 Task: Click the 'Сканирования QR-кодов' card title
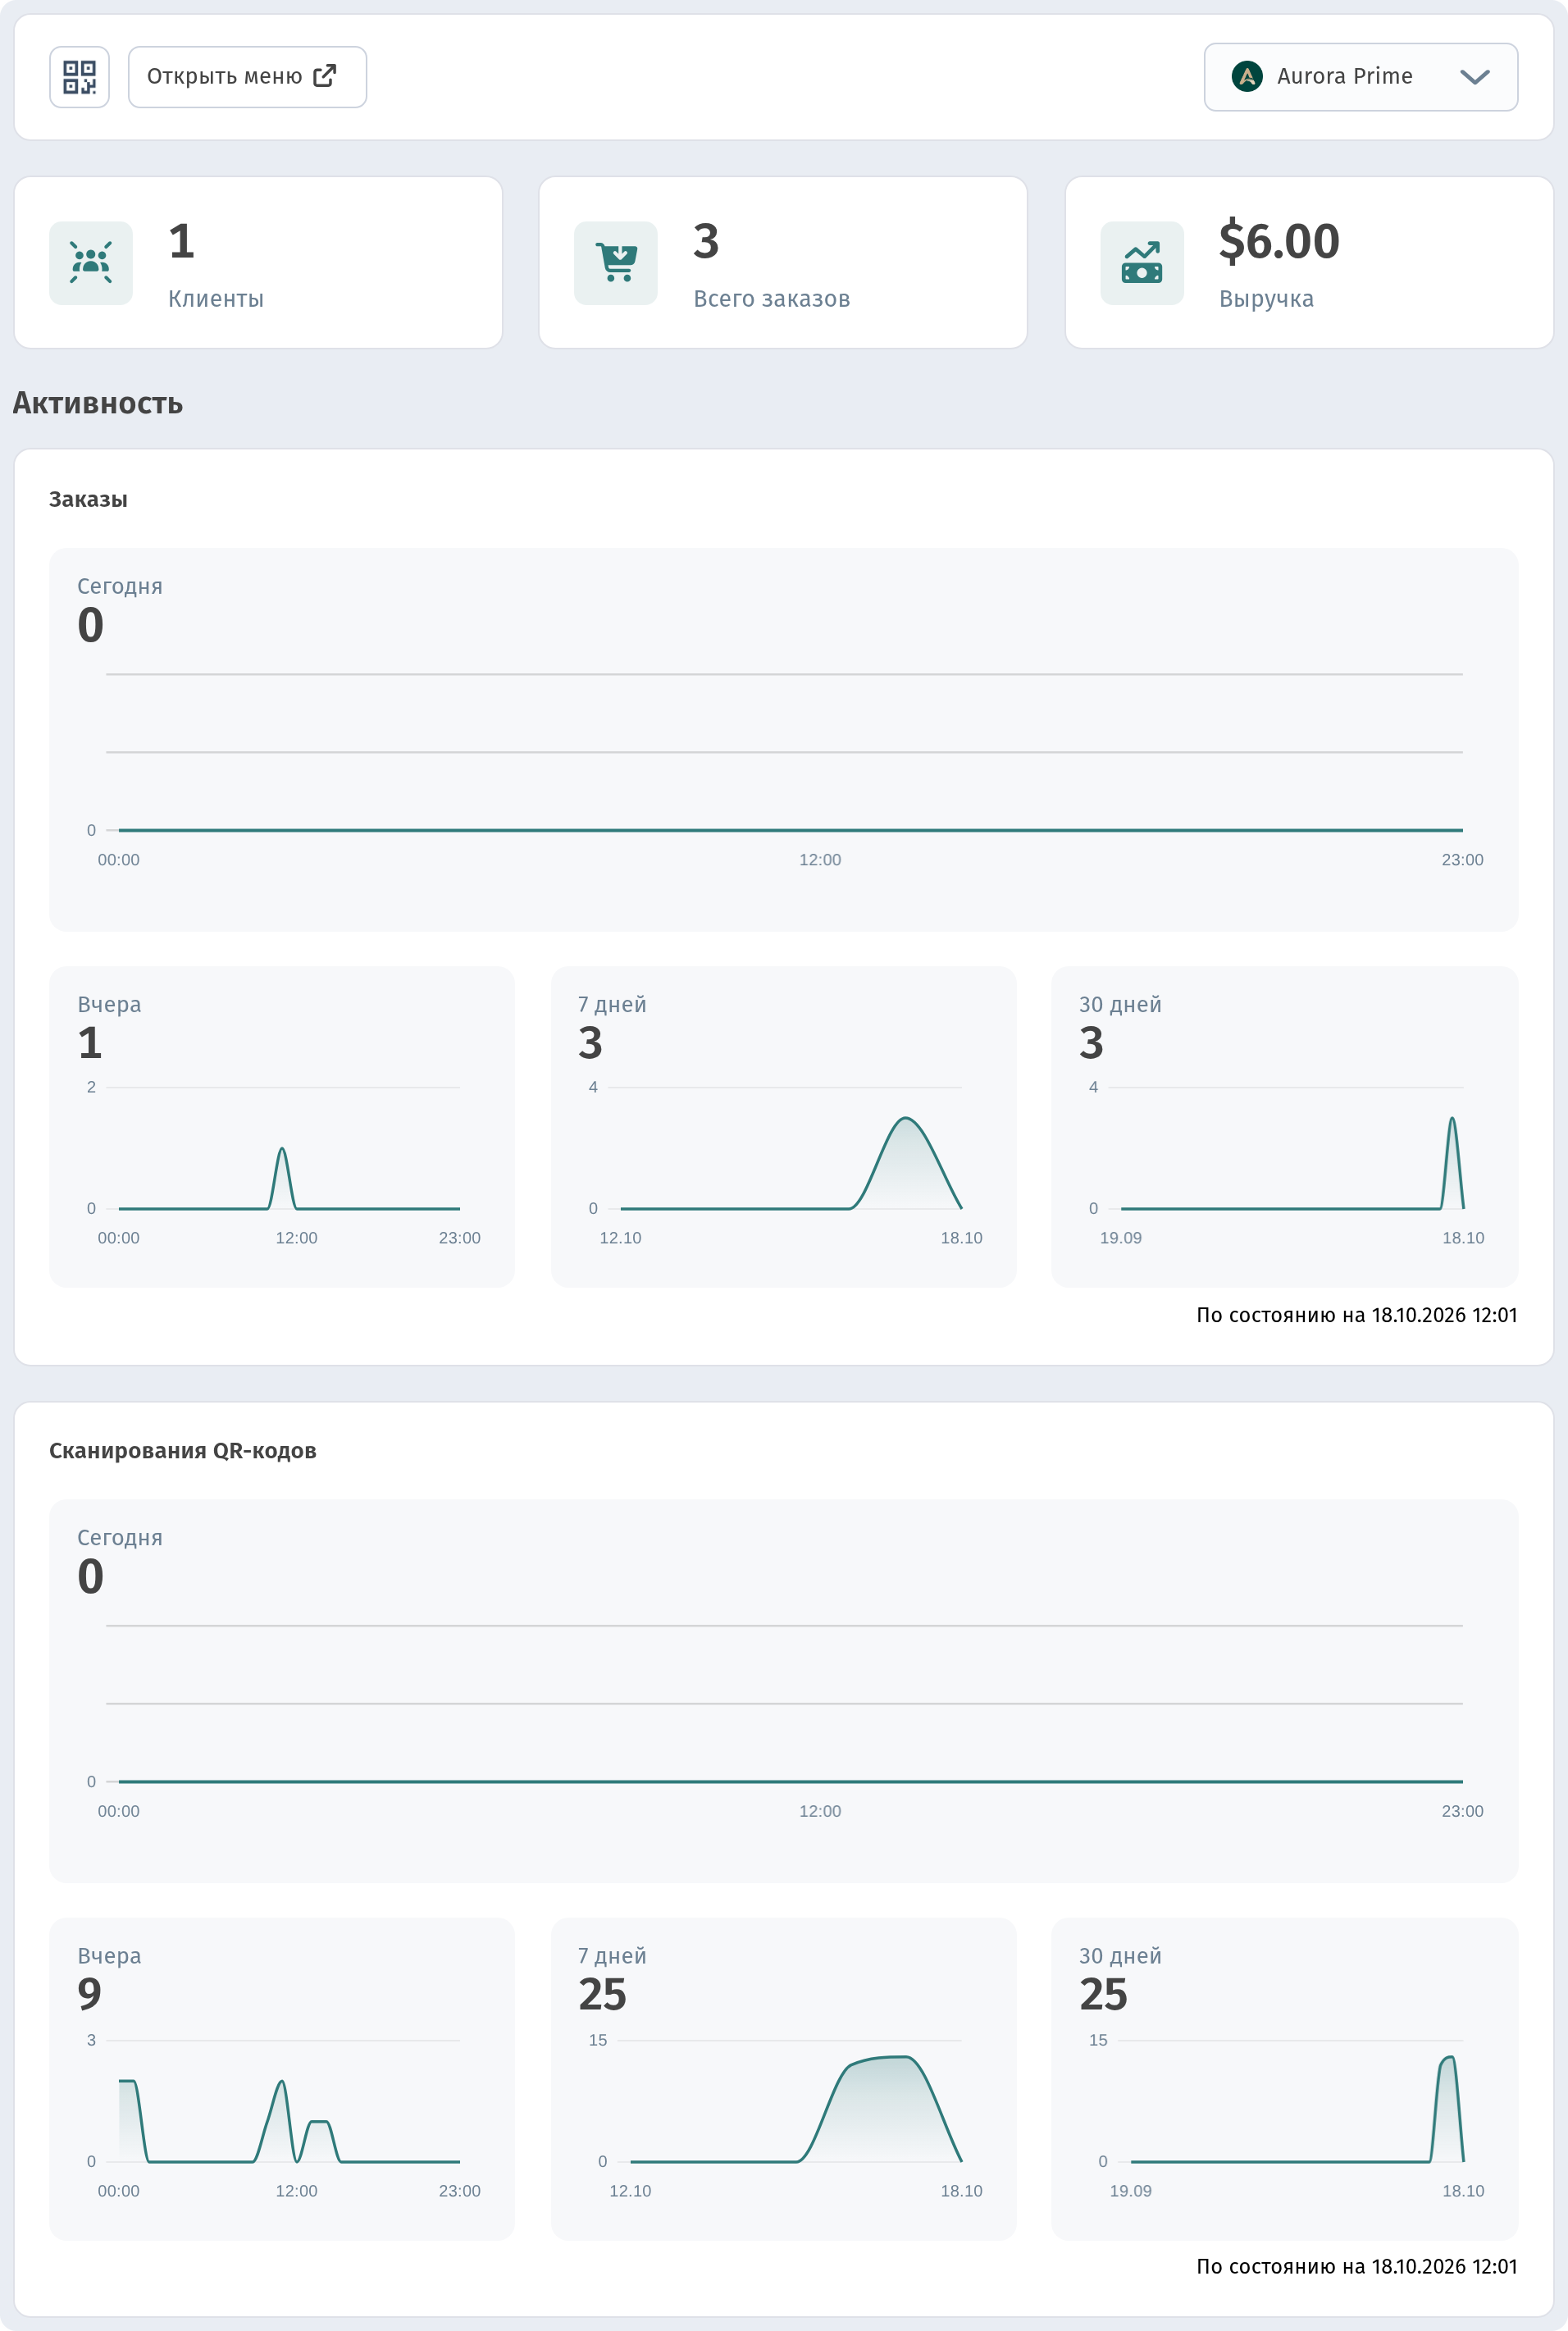[x=183, y=1450]
